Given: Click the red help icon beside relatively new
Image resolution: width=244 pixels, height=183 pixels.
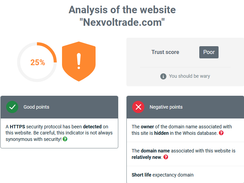Looking at the screenshot, I should click(x=166, y=157).
